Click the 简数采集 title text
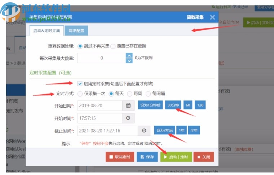 (195, 17)
